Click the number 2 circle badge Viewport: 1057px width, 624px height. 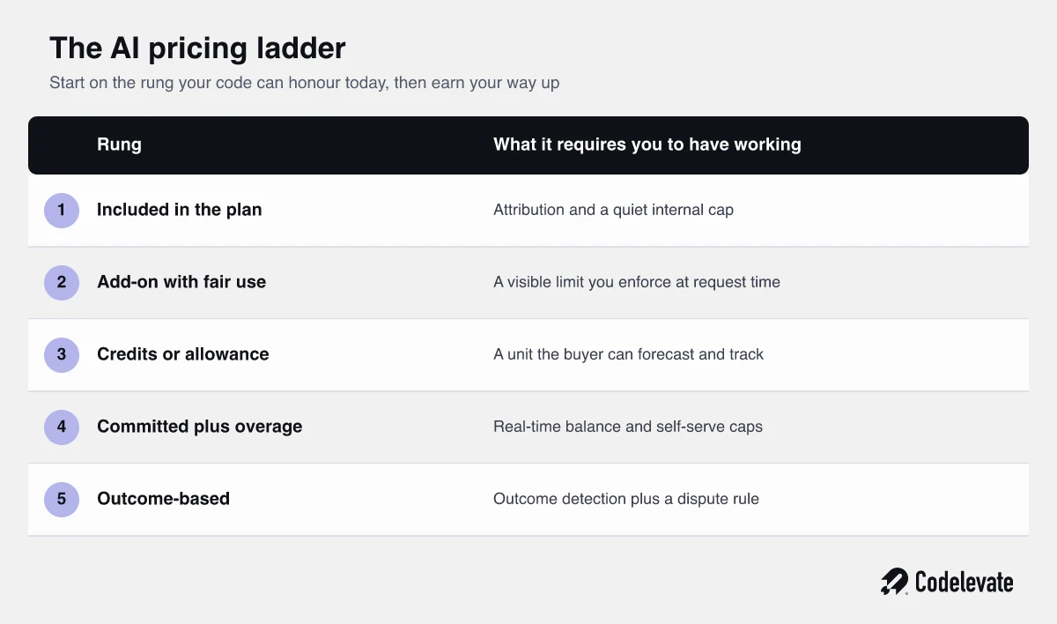tap(62, 283)
